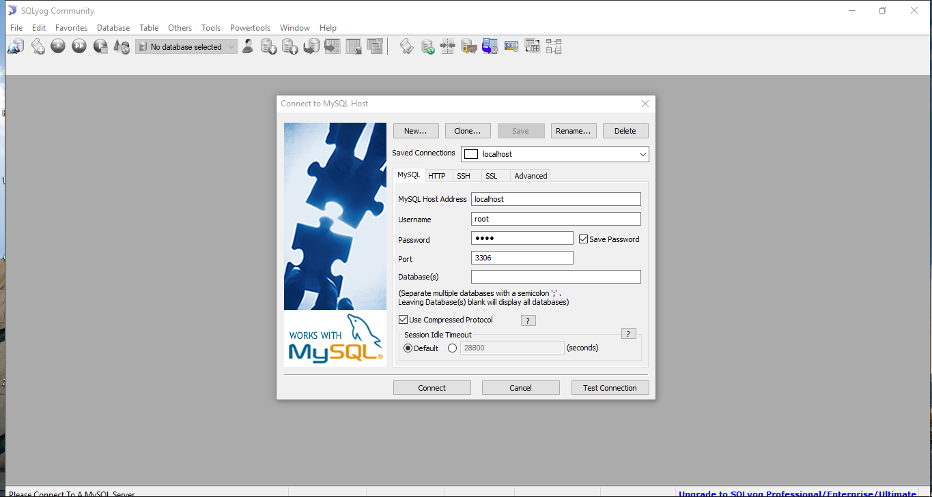Click the ID-card Notification Services icon
Screen dimensions: 932x497
pos(511,46)
